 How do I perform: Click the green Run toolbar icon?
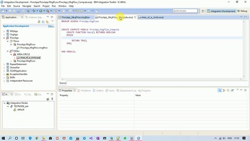tap(41, 11)
